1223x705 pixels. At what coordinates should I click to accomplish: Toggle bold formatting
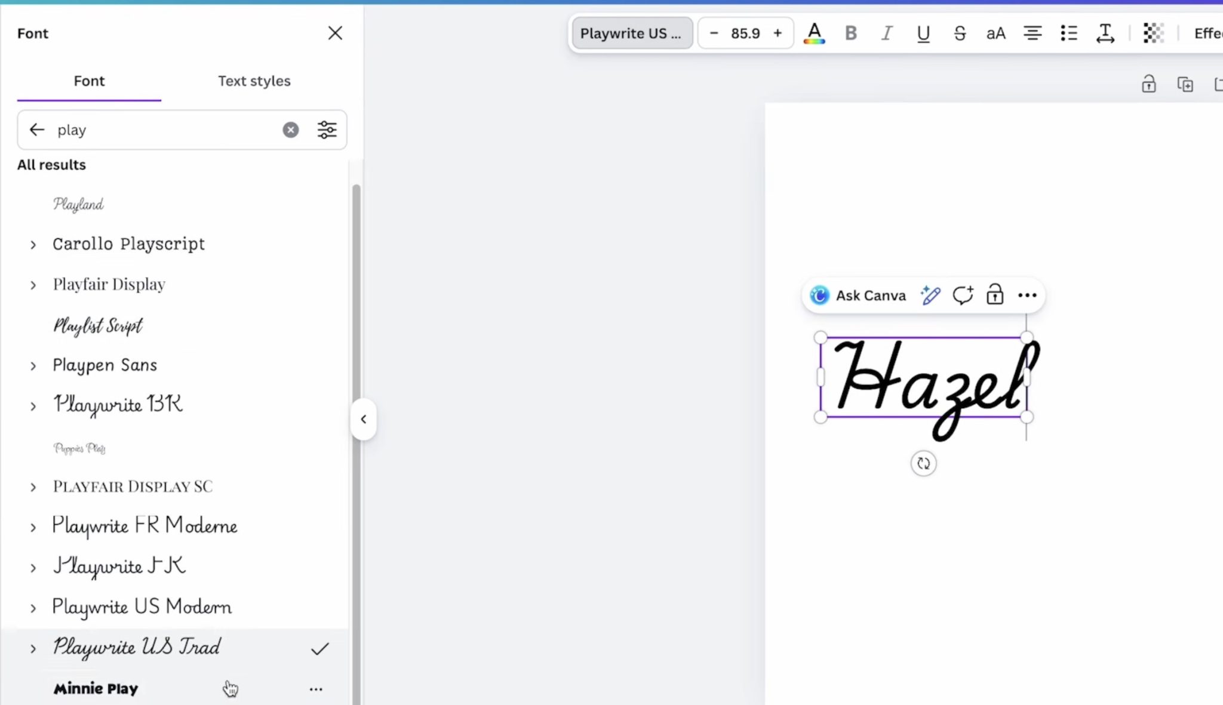[x=850, y=33]
